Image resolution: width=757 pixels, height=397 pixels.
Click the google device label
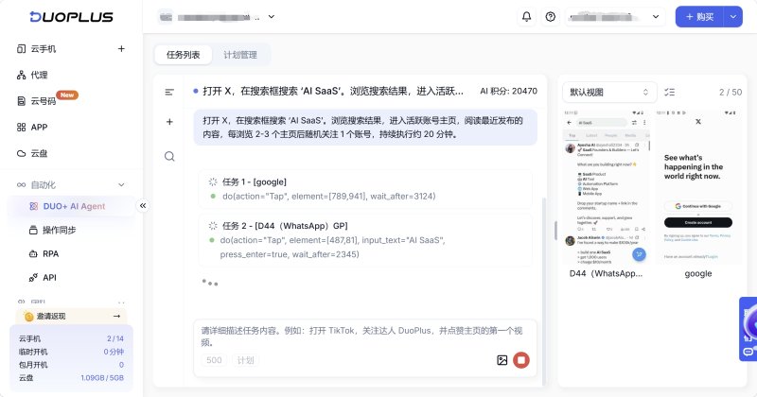pyautogui.click(x=698, y=273)
